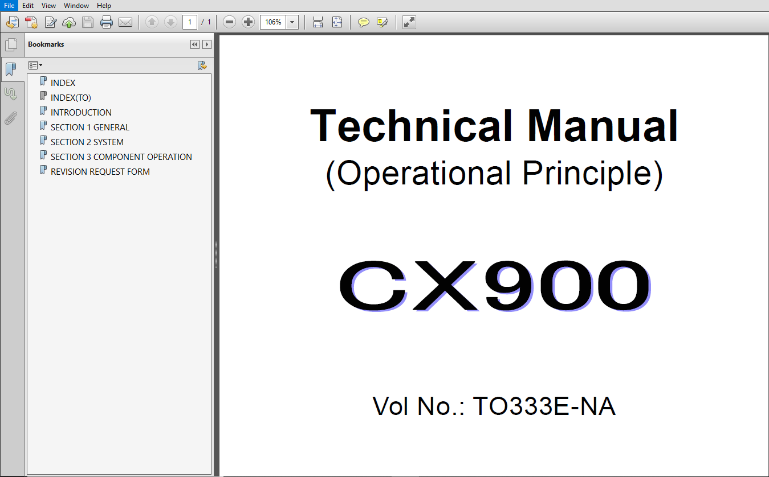The height and width of the screenshot is (477, 769).
Task: Open the Edit menu
Action: click(x=28, y=5)
